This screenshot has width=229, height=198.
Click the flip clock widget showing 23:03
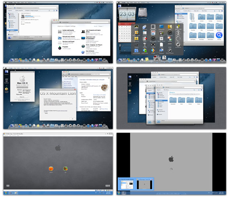click(x=127, y=14)
